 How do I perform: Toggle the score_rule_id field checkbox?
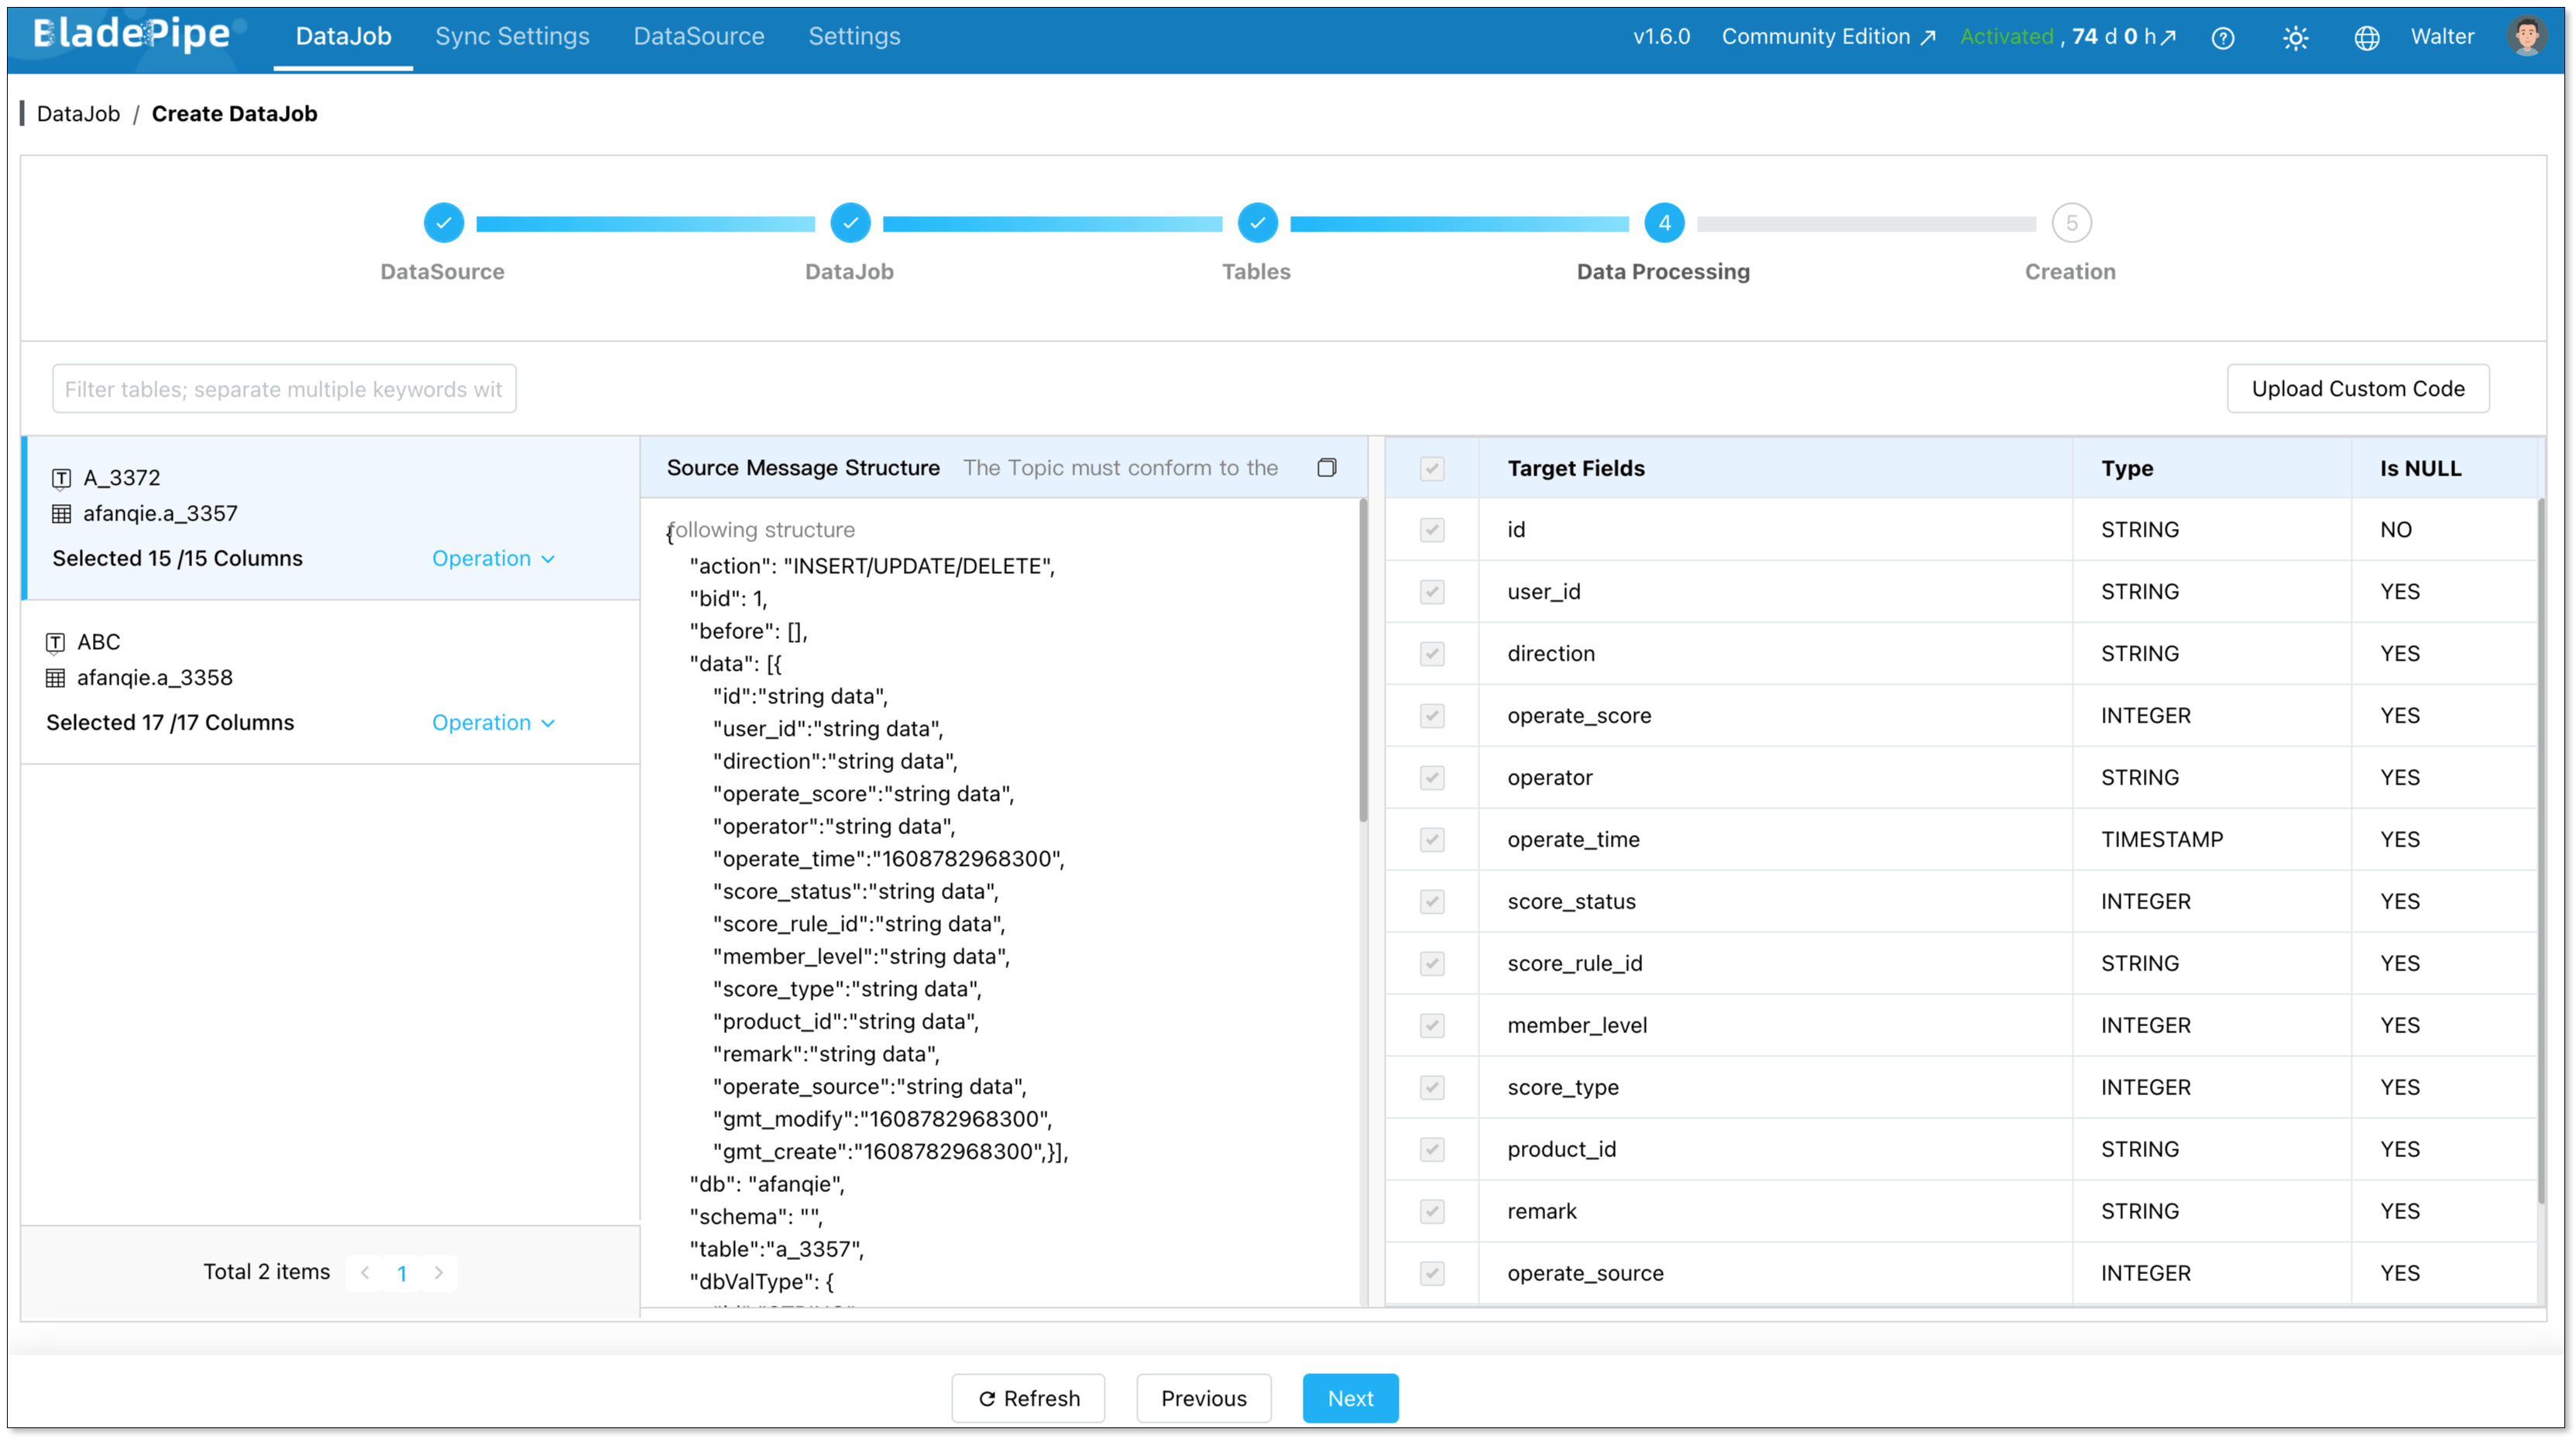(x=1432, y=963)
